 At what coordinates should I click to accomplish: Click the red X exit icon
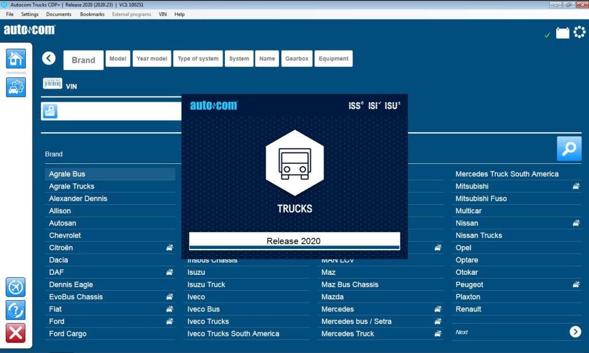click(x=16, y=333)
